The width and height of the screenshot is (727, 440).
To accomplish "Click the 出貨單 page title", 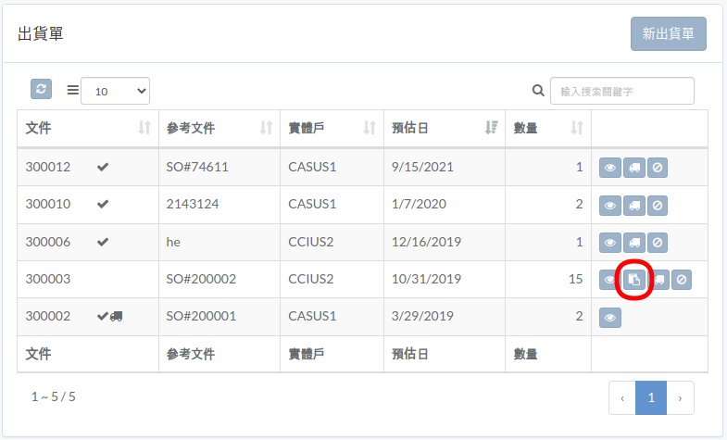I will 41,34.
